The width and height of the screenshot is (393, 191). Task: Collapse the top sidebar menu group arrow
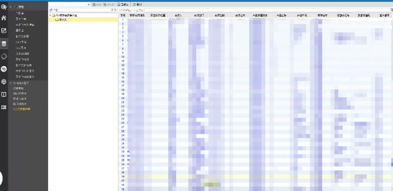10,7
